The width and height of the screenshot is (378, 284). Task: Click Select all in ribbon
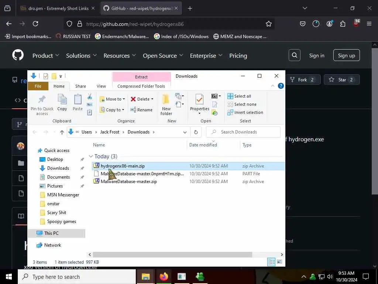pyautogui.click(x=239, y=96)
